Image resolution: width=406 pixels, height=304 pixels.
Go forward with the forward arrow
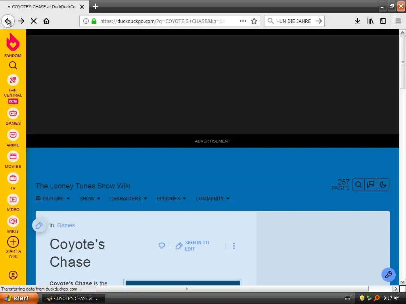pyautogui.click(x=21, y=21)
